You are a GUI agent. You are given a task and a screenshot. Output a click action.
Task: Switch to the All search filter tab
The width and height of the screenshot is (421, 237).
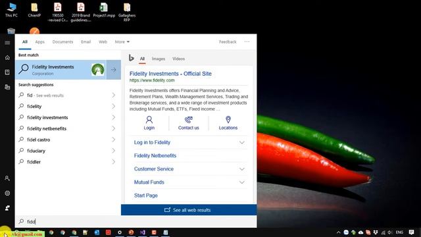point(25,41)
